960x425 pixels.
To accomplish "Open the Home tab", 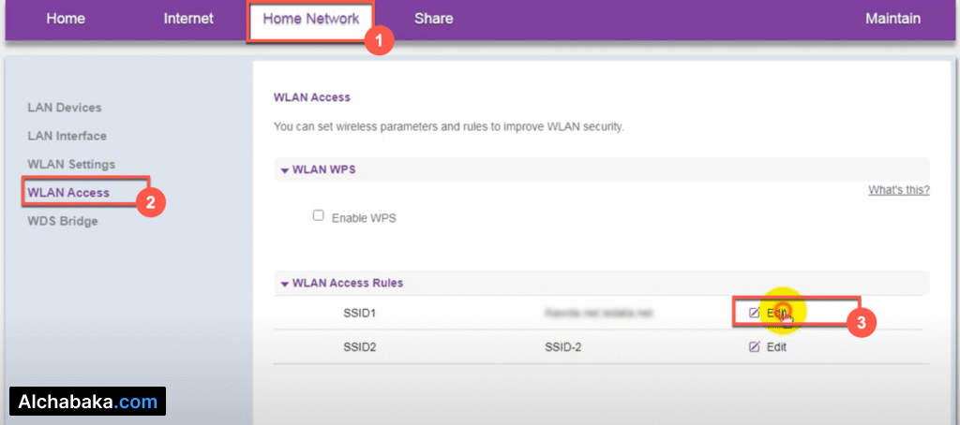I will pyautogui.click(x=66, y=19).
